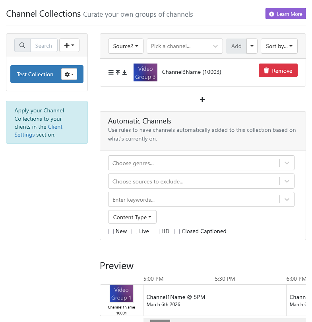Toggle the Live checkbox
The width and height of the screenshot is (312, 322).
134,231
